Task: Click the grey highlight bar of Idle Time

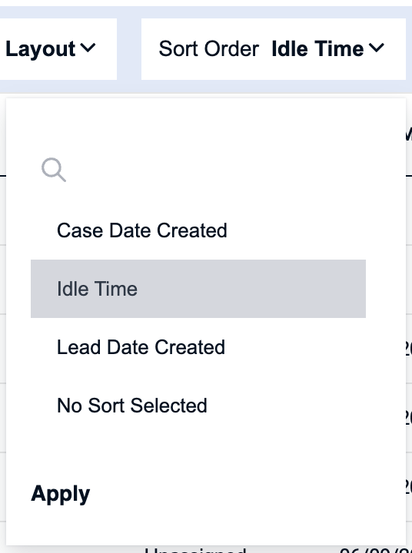Action: (198, 289)
